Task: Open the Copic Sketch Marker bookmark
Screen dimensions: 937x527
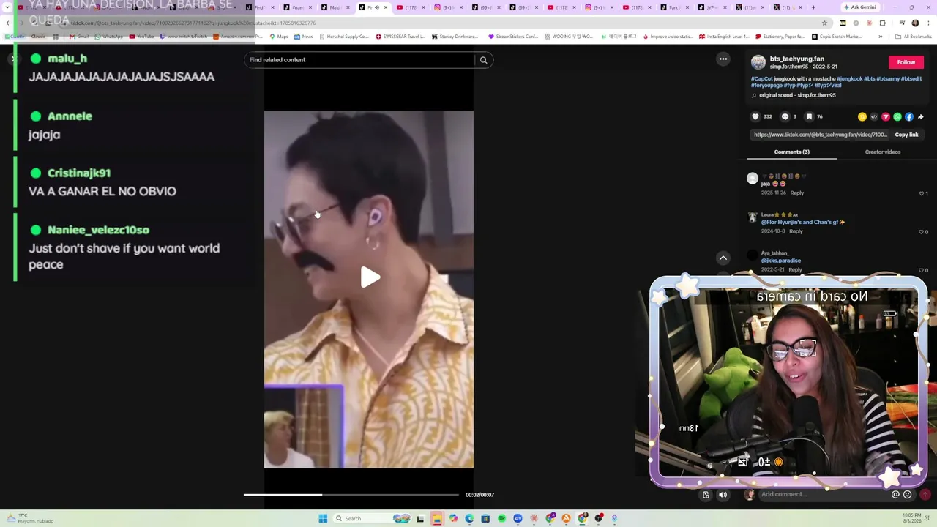Action: [836, 37]
